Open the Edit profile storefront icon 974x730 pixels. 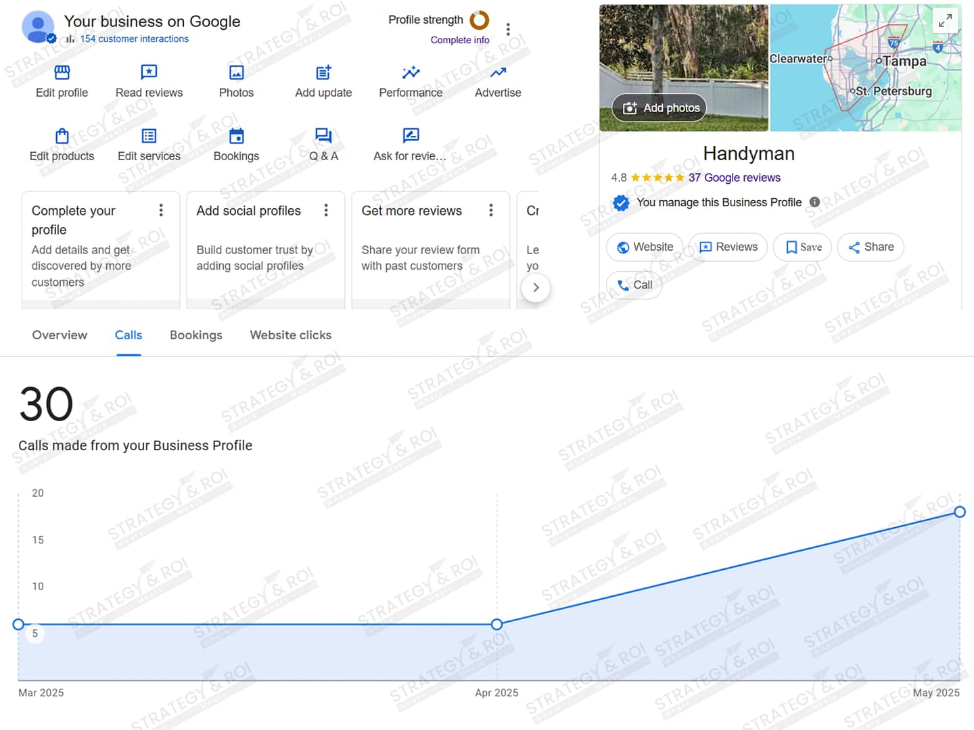[x=62, y=72]
